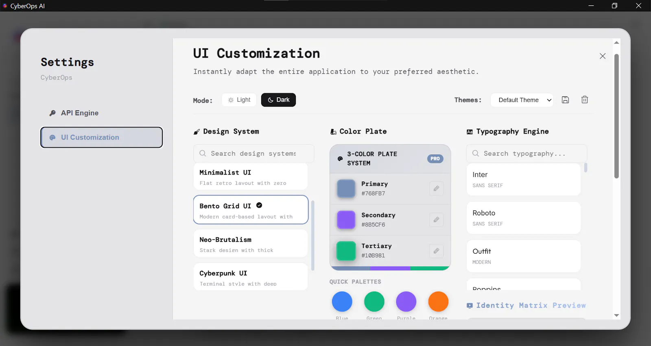Select the Roboto font option
The image size is (651, 346).
click(523, 218)
